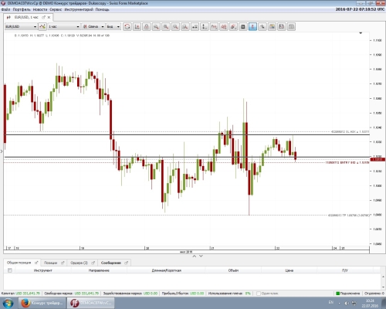Open the EUR/USD instrument dropdown

point(21,26)
